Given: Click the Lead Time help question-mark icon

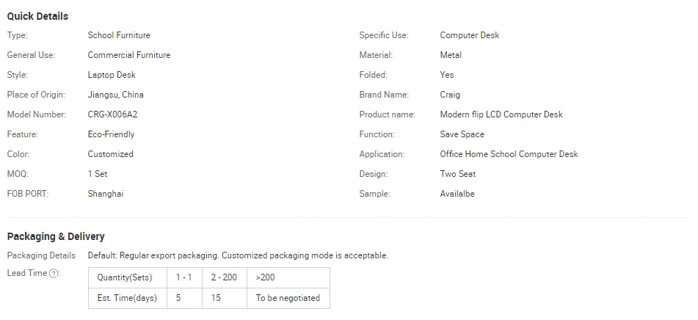Looking at the screenshot, I should point(54,274).
